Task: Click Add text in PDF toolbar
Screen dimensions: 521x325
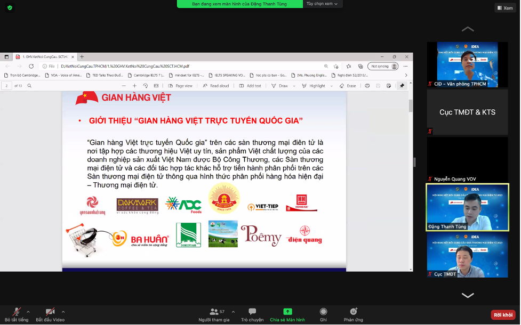Action: tap(250, 86)
